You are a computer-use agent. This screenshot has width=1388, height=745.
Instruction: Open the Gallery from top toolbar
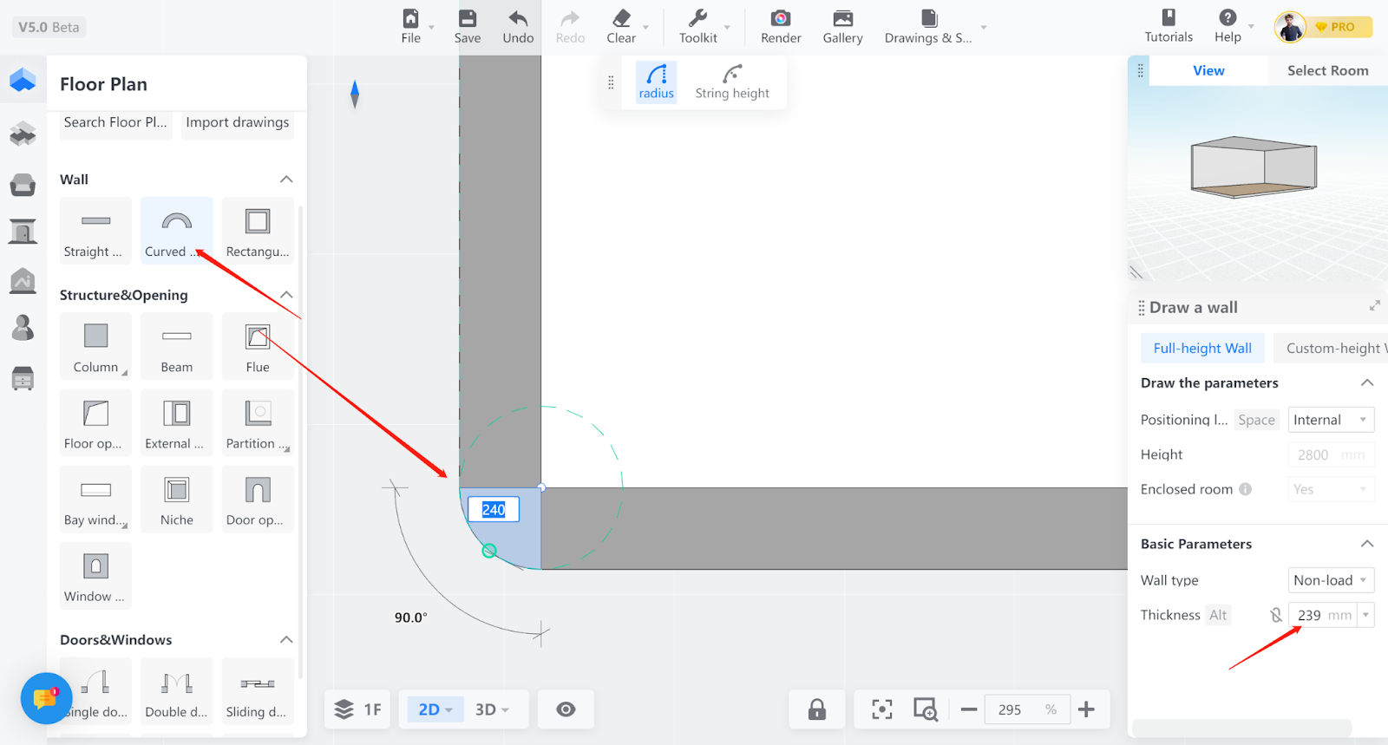tap(842, 26)
